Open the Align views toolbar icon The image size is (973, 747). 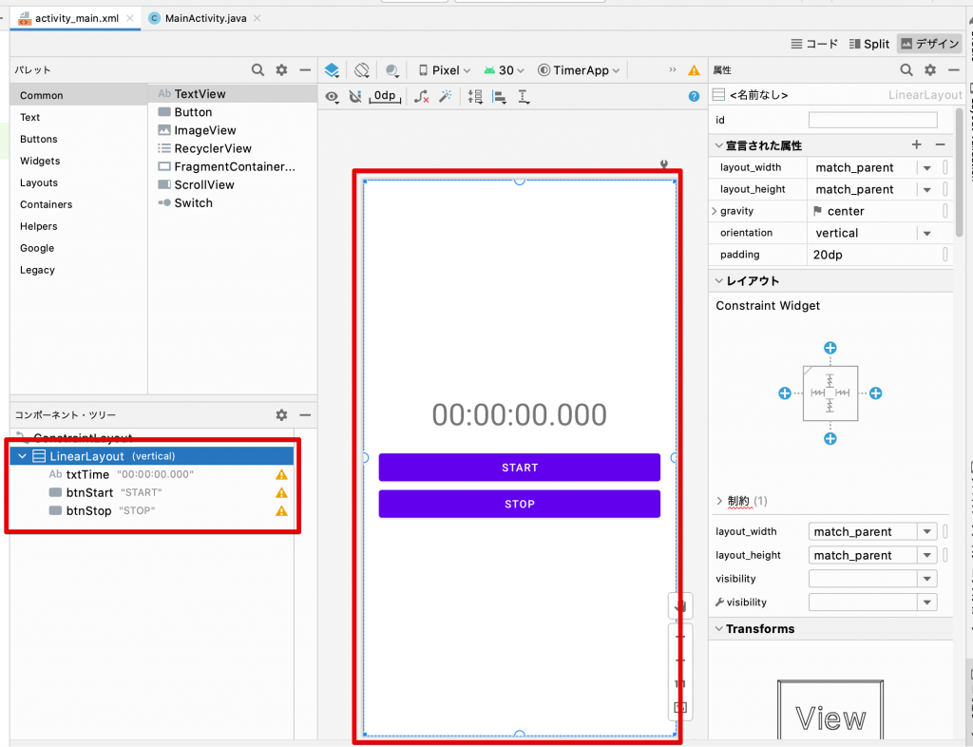pyautogui.click(x=498, y=96)
